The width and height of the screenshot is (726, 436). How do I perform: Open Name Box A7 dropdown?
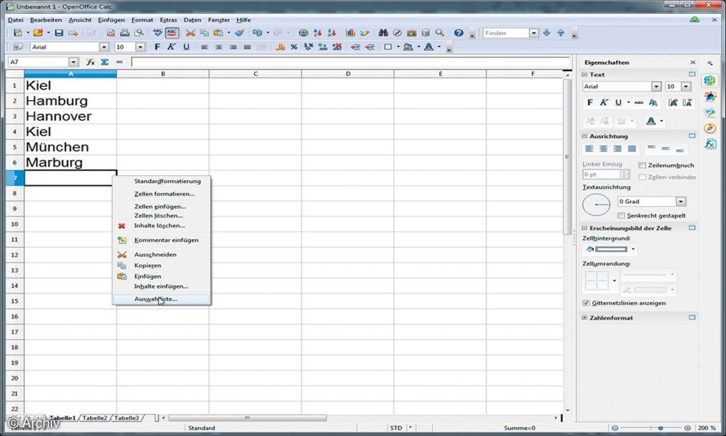73,62
